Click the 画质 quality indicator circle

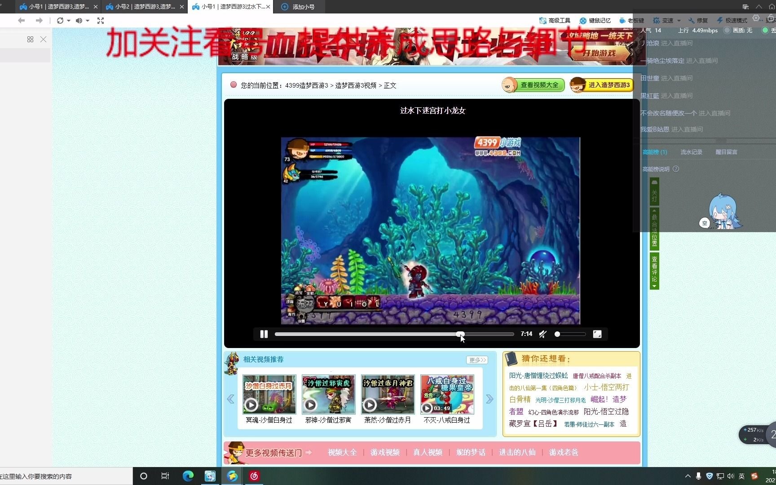coord(727,31)
